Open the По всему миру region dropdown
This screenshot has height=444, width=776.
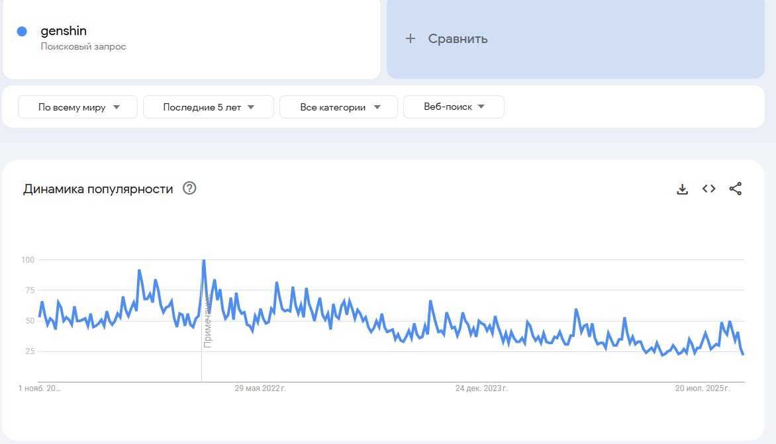pos(77,107)
